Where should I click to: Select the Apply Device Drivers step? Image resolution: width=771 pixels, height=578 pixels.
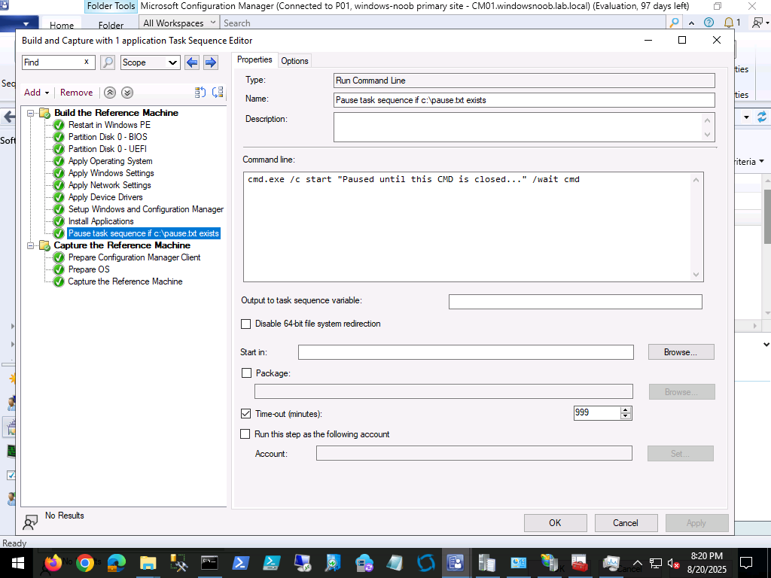tap(105, 197)
